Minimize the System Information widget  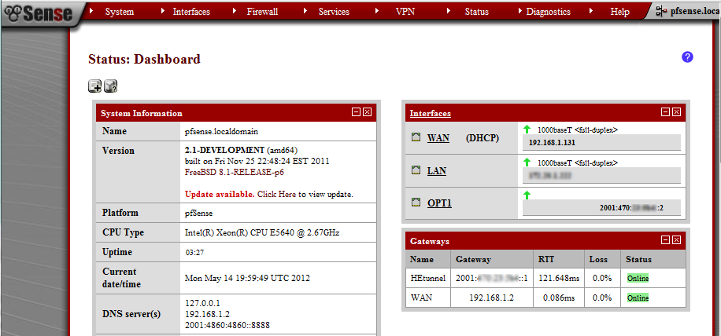[356, 111]
